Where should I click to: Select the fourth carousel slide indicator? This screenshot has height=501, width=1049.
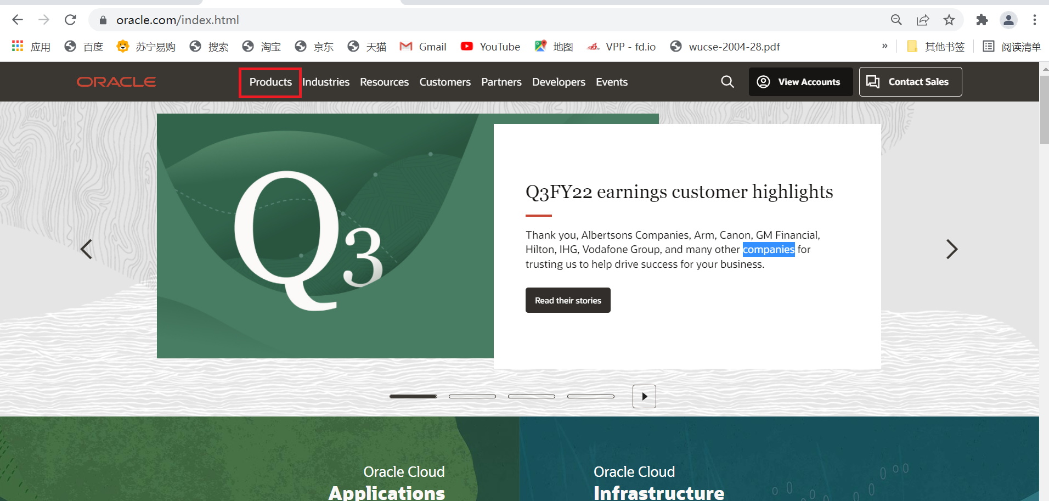[591, 396]
